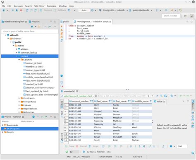Click the Project panel configure gear icon
Image resolution: width=196 pixels, height=160 pixels.
pyautogui.click(x=33, y=117)
